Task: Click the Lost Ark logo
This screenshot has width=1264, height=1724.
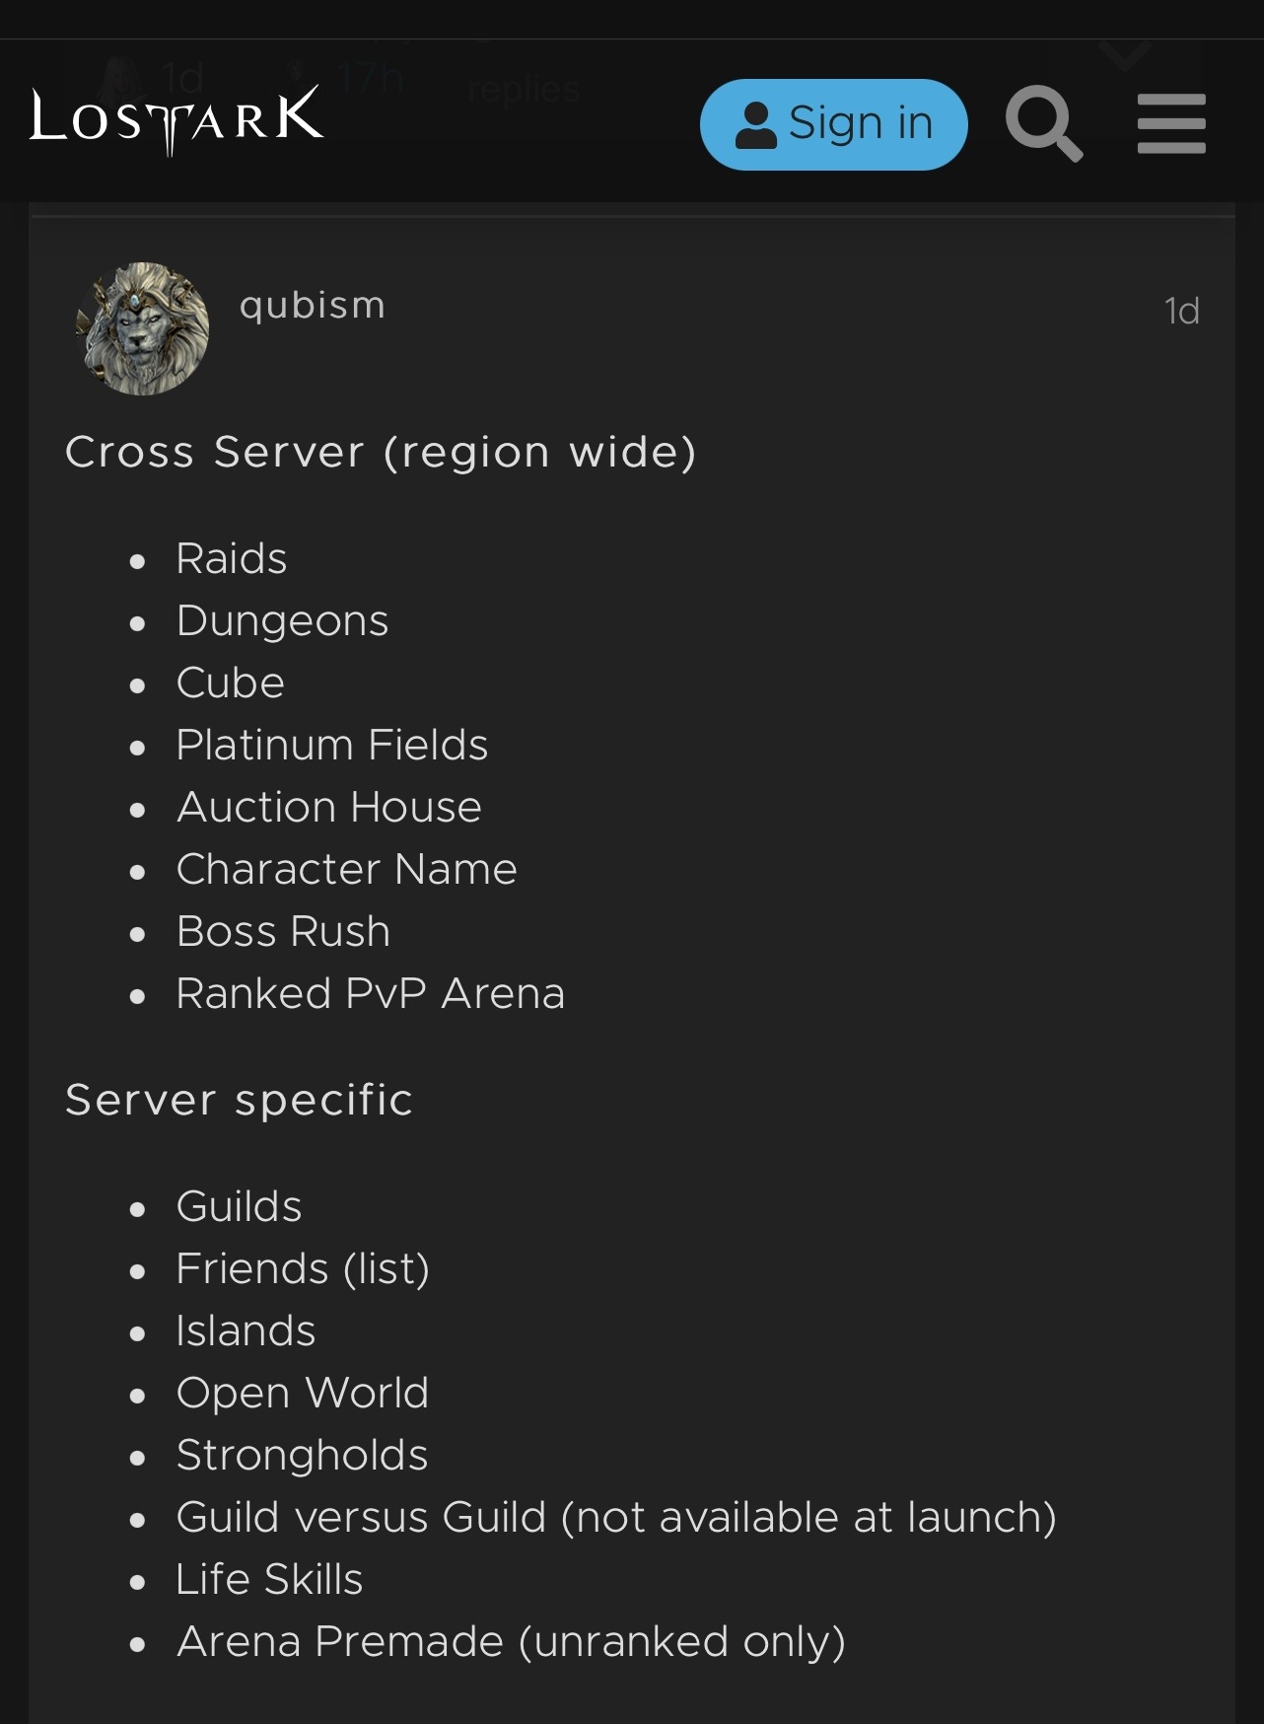Action: coord(176,120)
